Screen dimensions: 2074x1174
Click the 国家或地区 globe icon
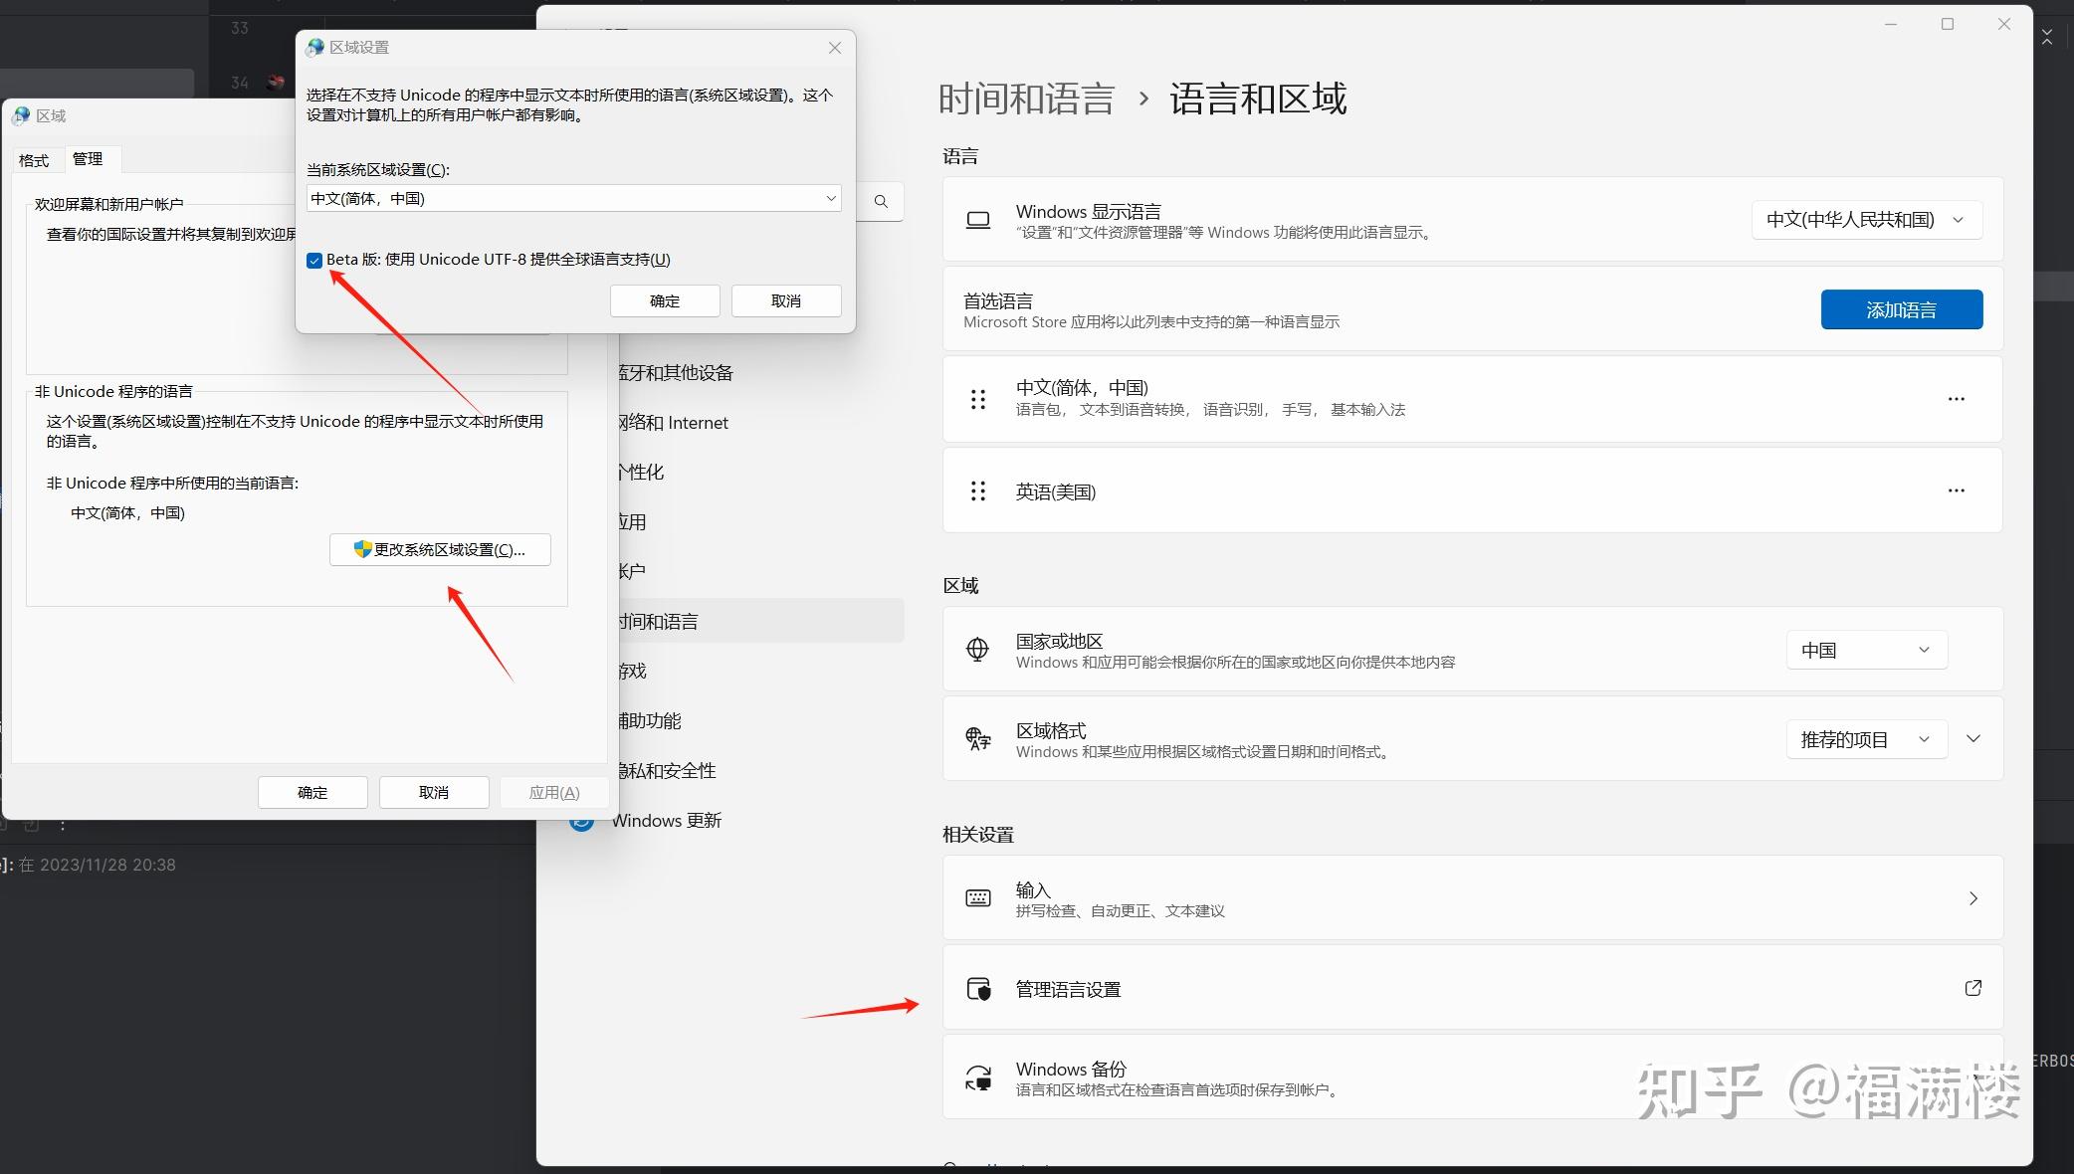[x=978, y=650]
